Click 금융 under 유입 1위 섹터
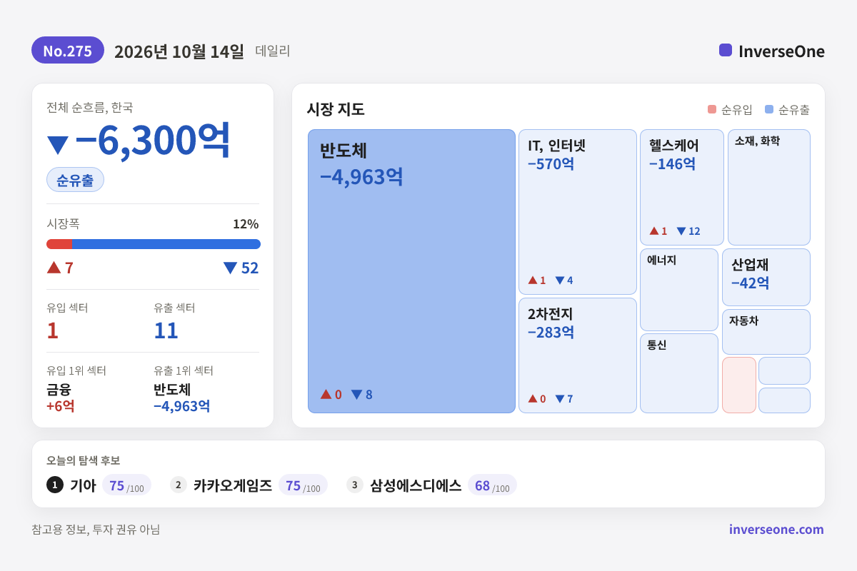This screenshot has width=857, height=571. [x=59, y=390]
